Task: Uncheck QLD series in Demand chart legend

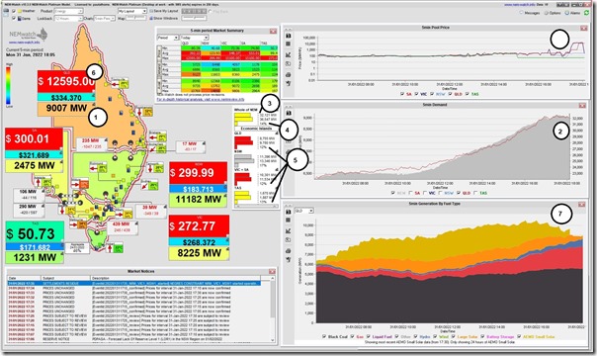Action: tap(459, 193)
